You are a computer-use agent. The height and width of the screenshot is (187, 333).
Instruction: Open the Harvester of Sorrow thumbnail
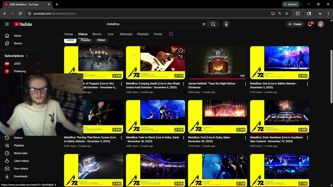click(94, 170)
